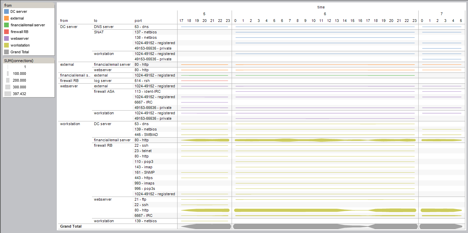This screenshot has width=468, height=233.
Task: Click the Grand Total row label
Action: point(71,226)
